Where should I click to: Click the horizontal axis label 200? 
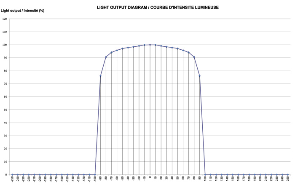click(260, 179)
